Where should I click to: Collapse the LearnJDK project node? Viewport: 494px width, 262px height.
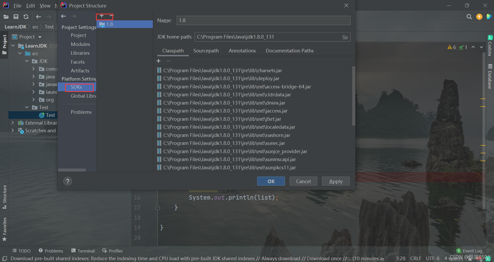click(13, 46)
